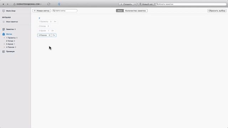Click the Work Chat icon
The height and width of the screenshot is (128, 228).
click(x=4, y=11)
